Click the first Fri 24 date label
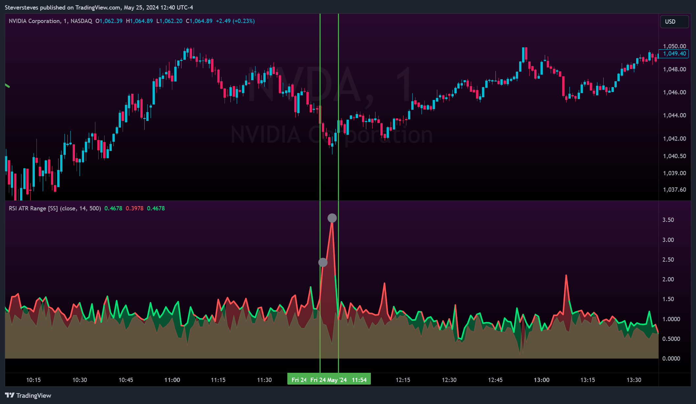This screenshot has width=696, height=404. [x=299, y=380]
